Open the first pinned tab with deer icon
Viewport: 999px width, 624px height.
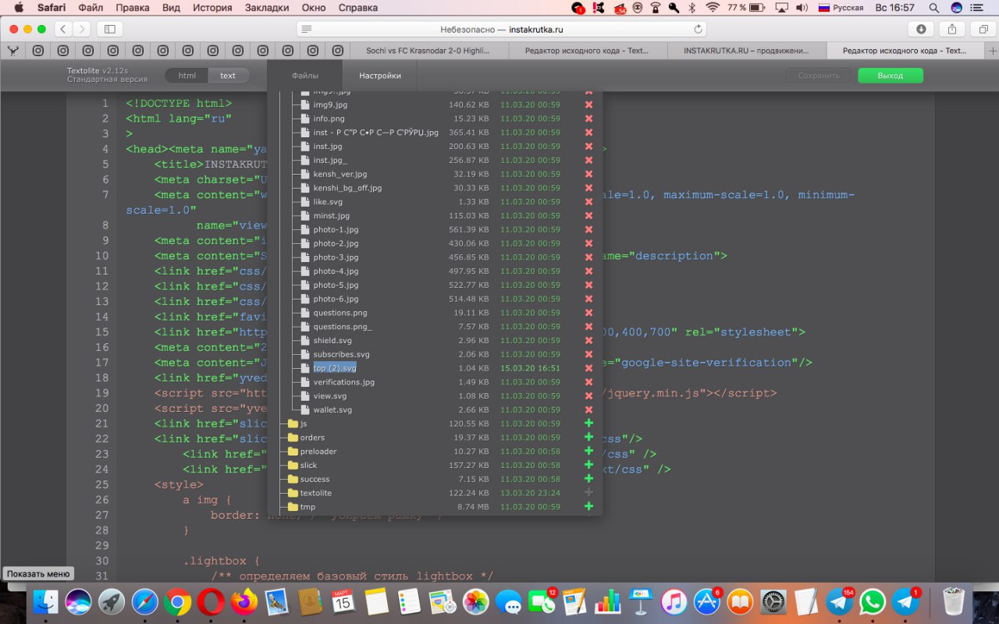[x=13, y=51]
